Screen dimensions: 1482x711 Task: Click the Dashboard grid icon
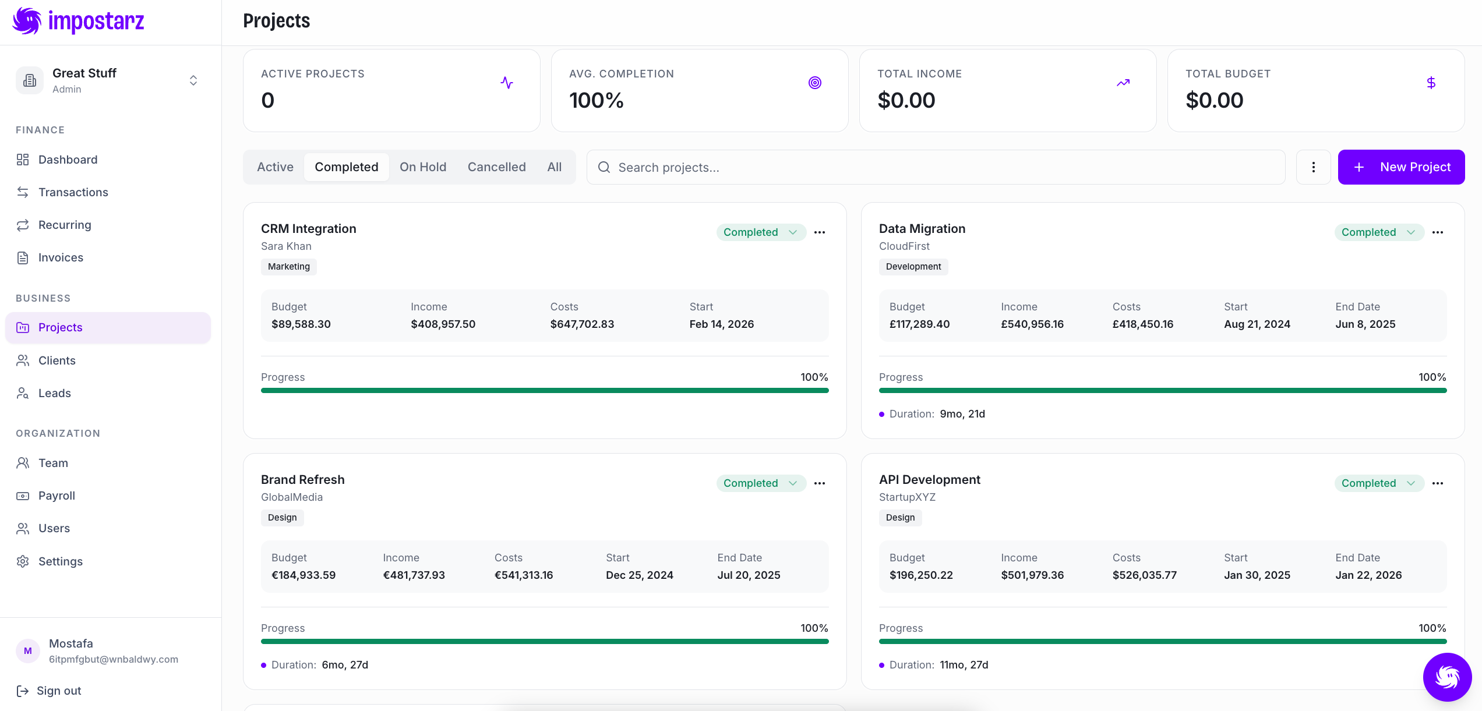(23, 160)
